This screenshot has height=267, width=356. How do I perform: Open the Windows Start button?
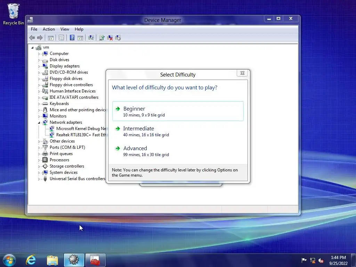tap(9, 260)
